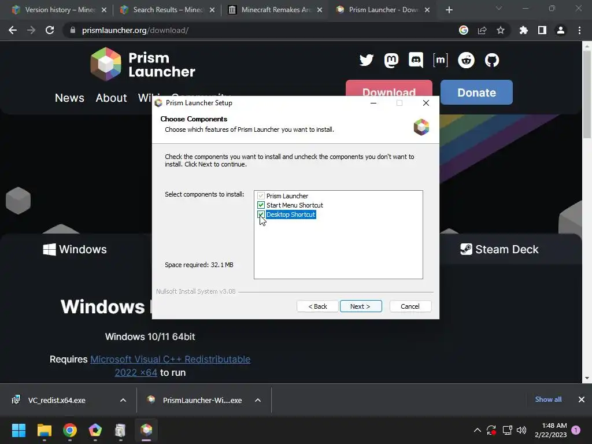Expand VC_redist.x64.exe download options arrow

tap(123, 400)
